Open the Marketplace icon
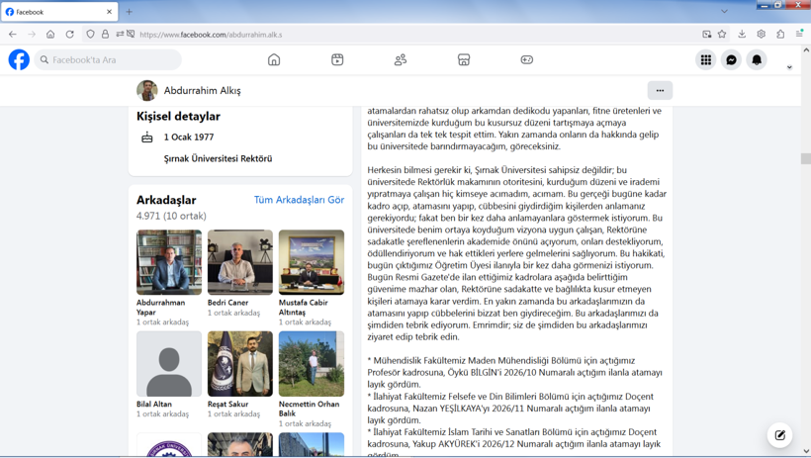The width and height of the screenshot is (811, 458). [x=464, y=59]
